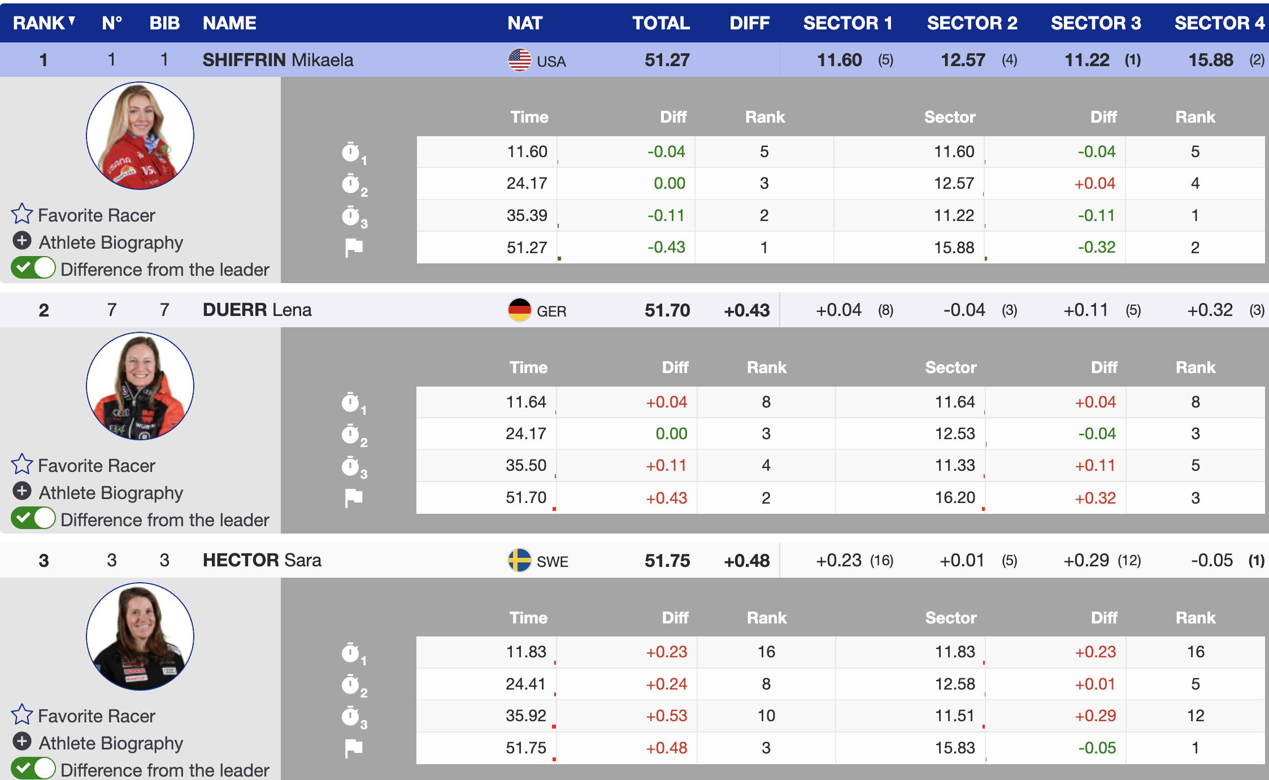Open HECTOR Sara result row

tap(262, 560)
